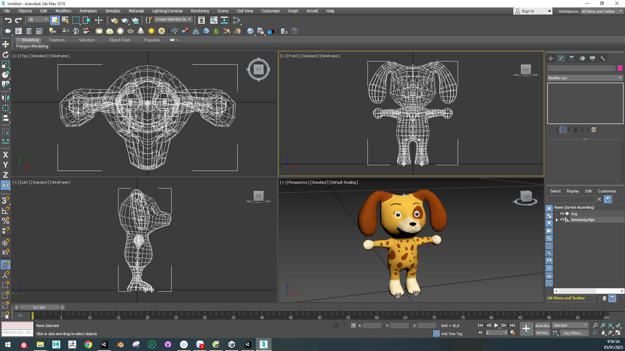Switch to the Object Paint ribbon tab
This screenshot has width=625, height=351.
point(119,40)
